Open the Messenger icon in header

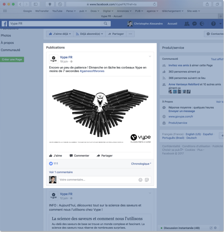click(x=194, y=24)
